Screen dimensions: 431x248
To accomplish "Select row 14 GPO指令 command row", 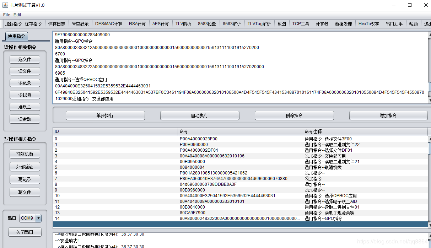I will [240, 219].
